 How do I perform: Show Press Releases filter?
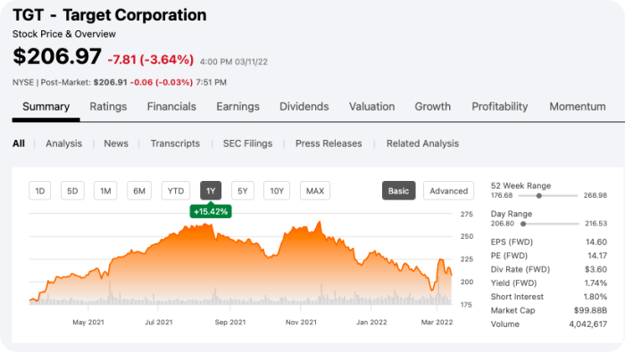click(x=329, y=143)
